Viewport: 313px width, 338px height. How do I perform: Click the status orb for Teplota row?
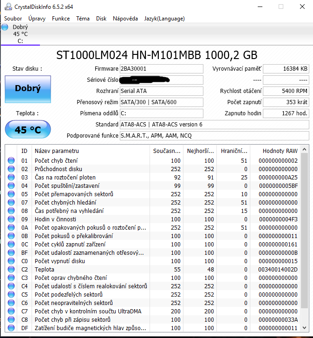[x=11, y=269]
